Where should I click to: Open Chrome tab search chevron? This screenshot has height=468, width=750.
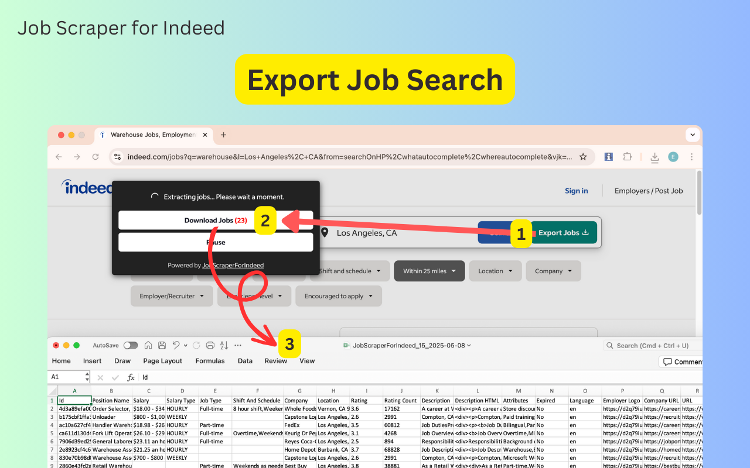pos(693,135)
